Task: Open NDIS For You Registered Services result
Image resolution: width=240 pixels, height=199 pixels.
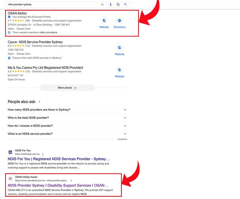Action: coord(59,159)
